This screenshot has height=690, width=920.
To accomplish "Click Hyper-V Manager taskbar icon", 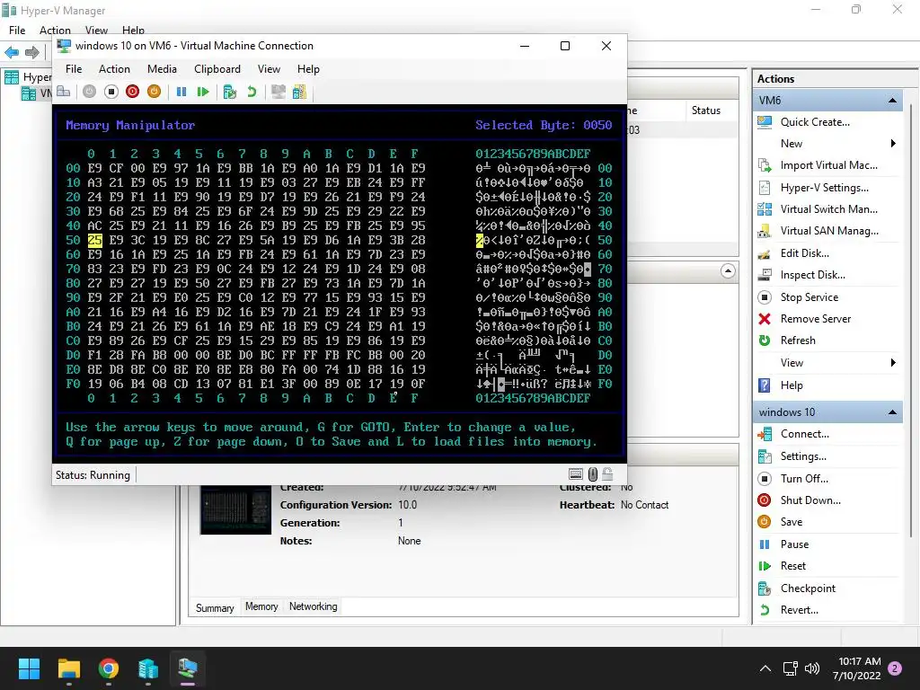I will pyautogui.click(x=148, y=668).
